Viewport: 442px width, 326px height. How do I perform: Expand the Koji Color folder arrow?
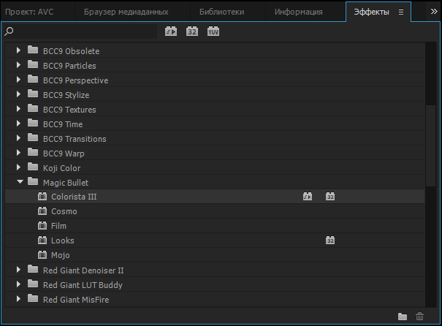(18, 167)
